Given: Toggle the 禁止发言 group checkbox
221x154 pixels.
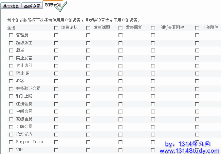Looking at the screenshot, I should (x=11, y=58).
